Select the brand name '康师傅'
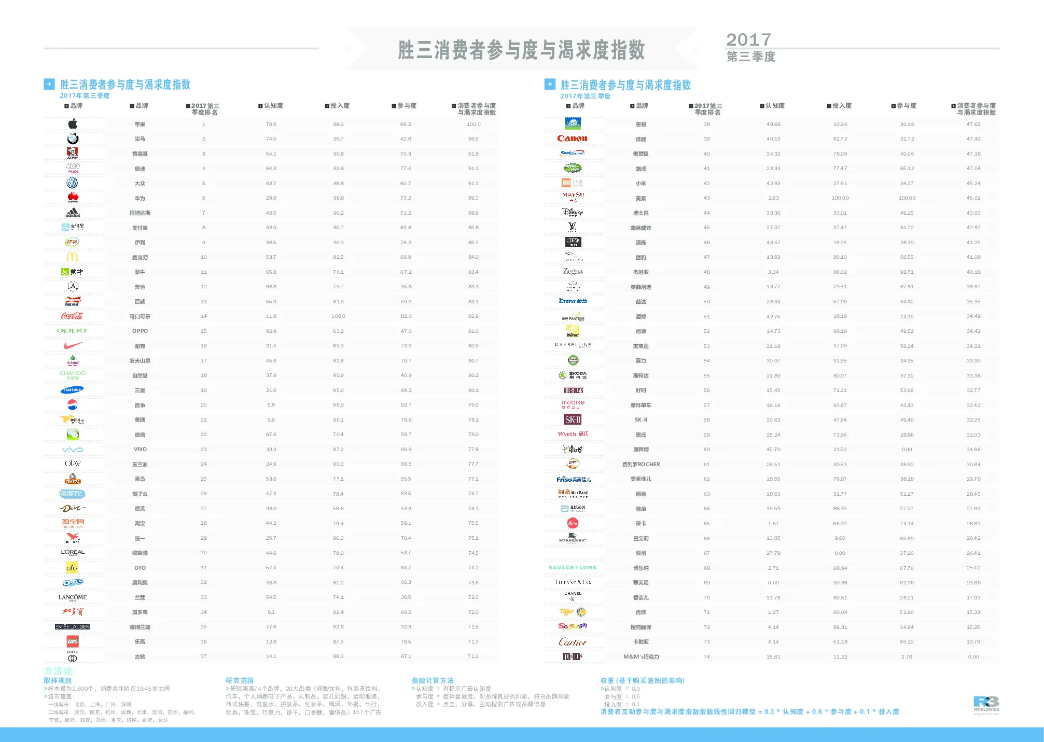This screenshot has width=1044, height=742. tap(641, 450)
